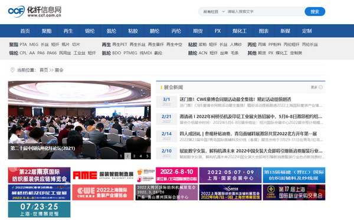
Task: Click the PTA link under 聚酯
Action: (23, 44)
